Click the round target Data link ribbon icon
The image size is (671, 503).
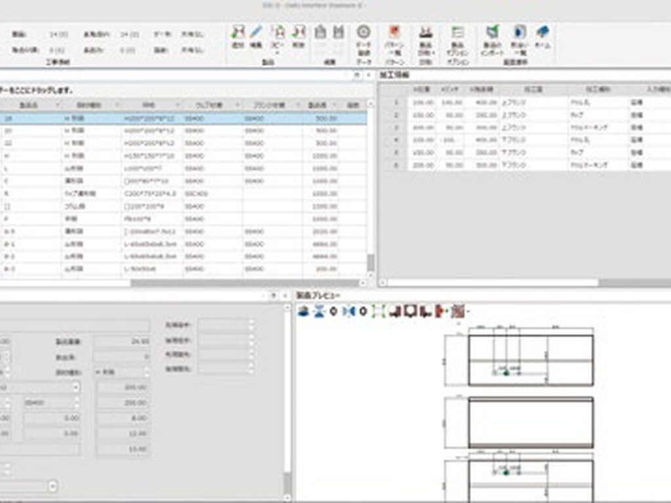pos(363,32)
